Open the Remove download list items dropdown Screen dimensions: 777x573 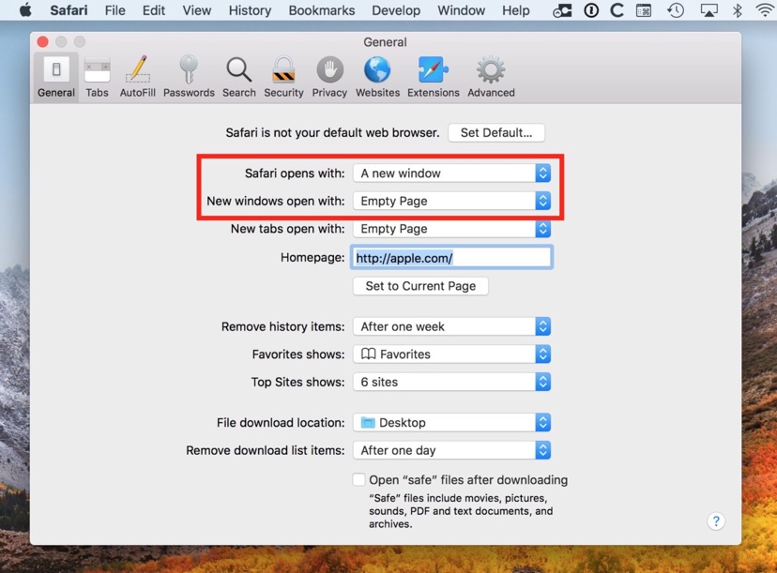pyautogui.click(x=452, y=450)
